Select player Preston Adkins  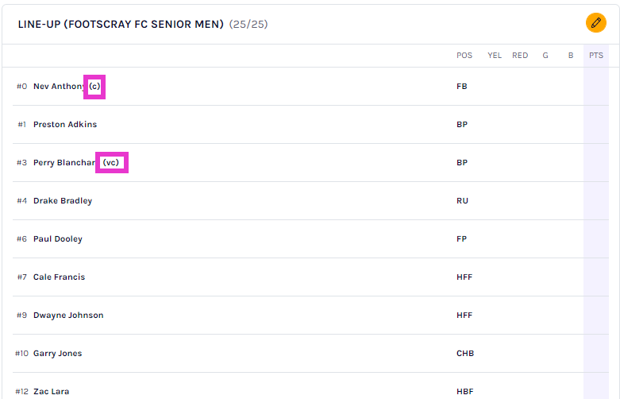(x=65, y=125)
